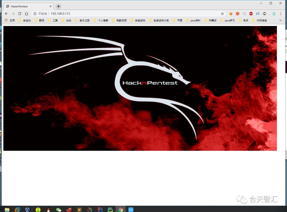This screenshot has height=212, width=287.
Task: View site info via the 不安全 icon
Action: point(35,14)
